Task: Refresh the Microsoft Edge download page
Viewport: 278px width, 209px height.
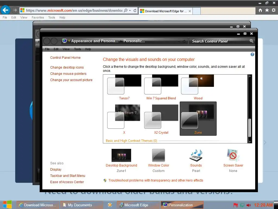Action: (x=135, y=11)
